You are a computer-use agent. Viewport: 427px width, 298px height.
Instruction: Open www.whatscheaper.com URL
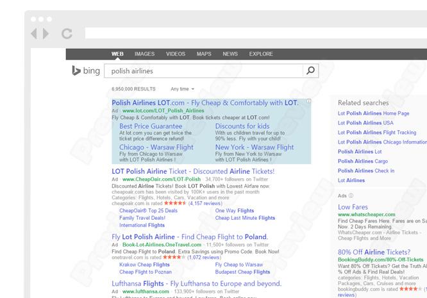click(366, 215)
